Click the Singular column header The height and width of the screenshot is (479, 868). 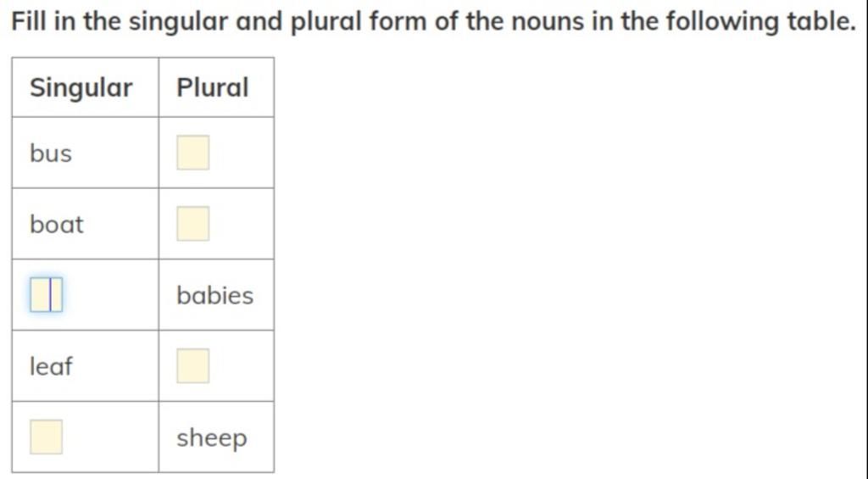tap(81, 87)
